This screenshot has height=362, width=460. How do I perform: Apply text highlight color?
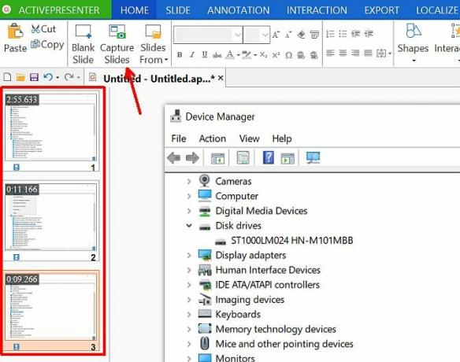pos(247,55)
